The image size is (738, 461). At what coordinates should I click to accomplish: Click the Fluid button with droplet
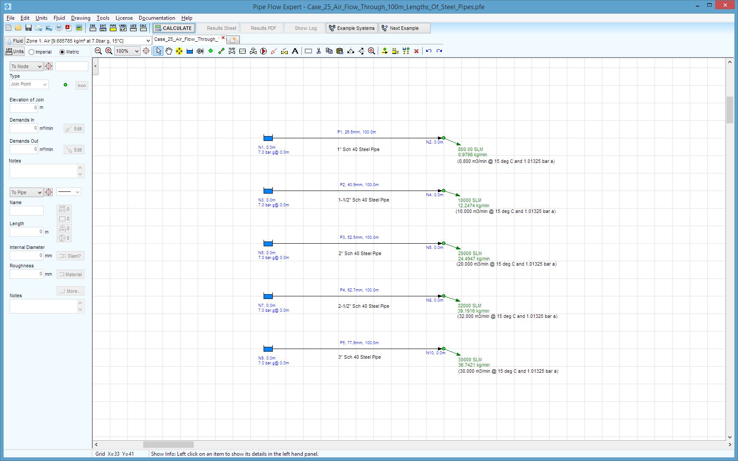[14, 40]
